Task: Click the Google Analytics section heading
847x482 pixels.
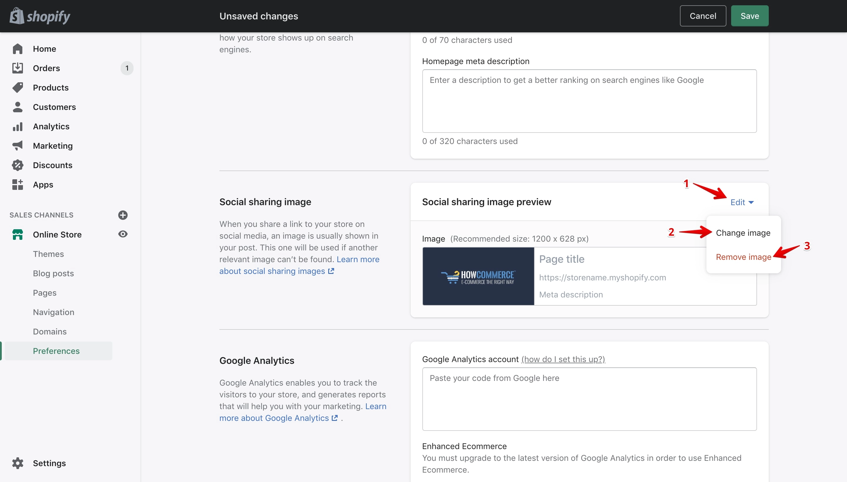Action: point(256,361)
